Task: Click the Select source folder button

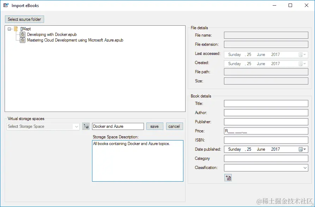Action: [24, 19]
